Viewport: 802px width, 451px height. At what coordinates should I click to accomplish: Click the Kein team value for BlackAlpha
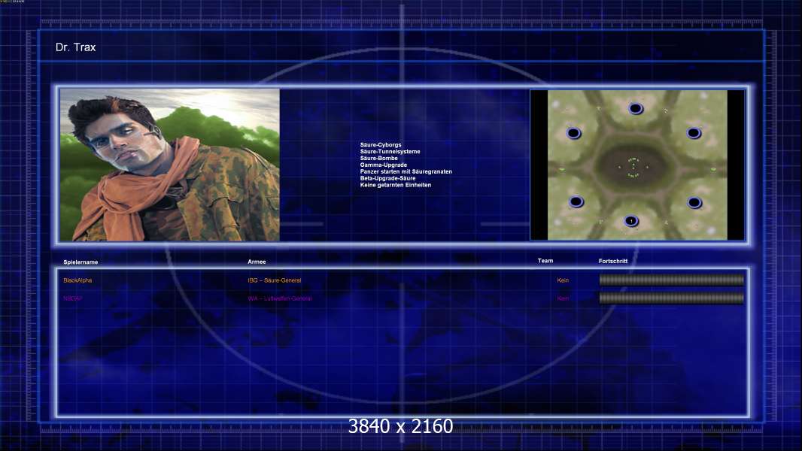pyautogui.click(x=563, y=280)
